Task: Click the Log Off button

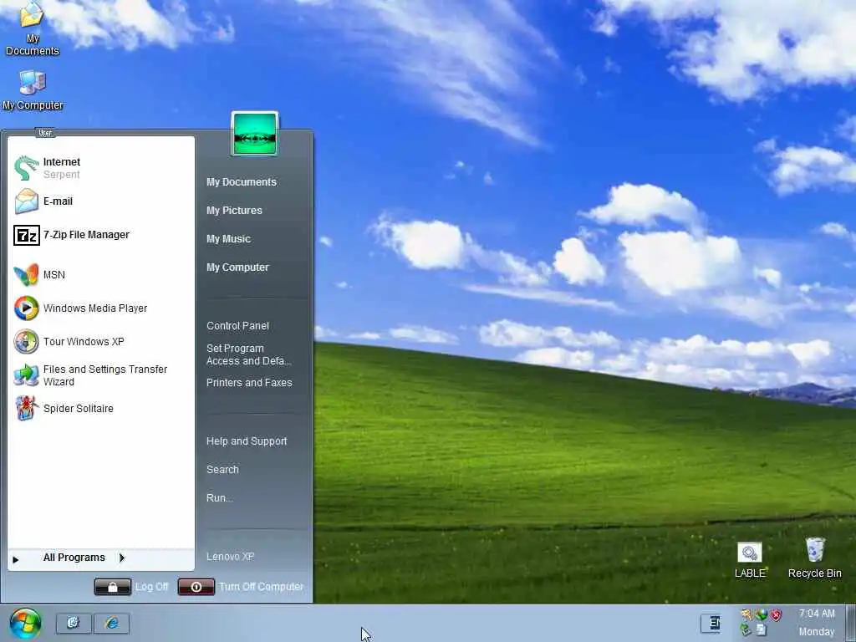Action: [x=131, y=587]
